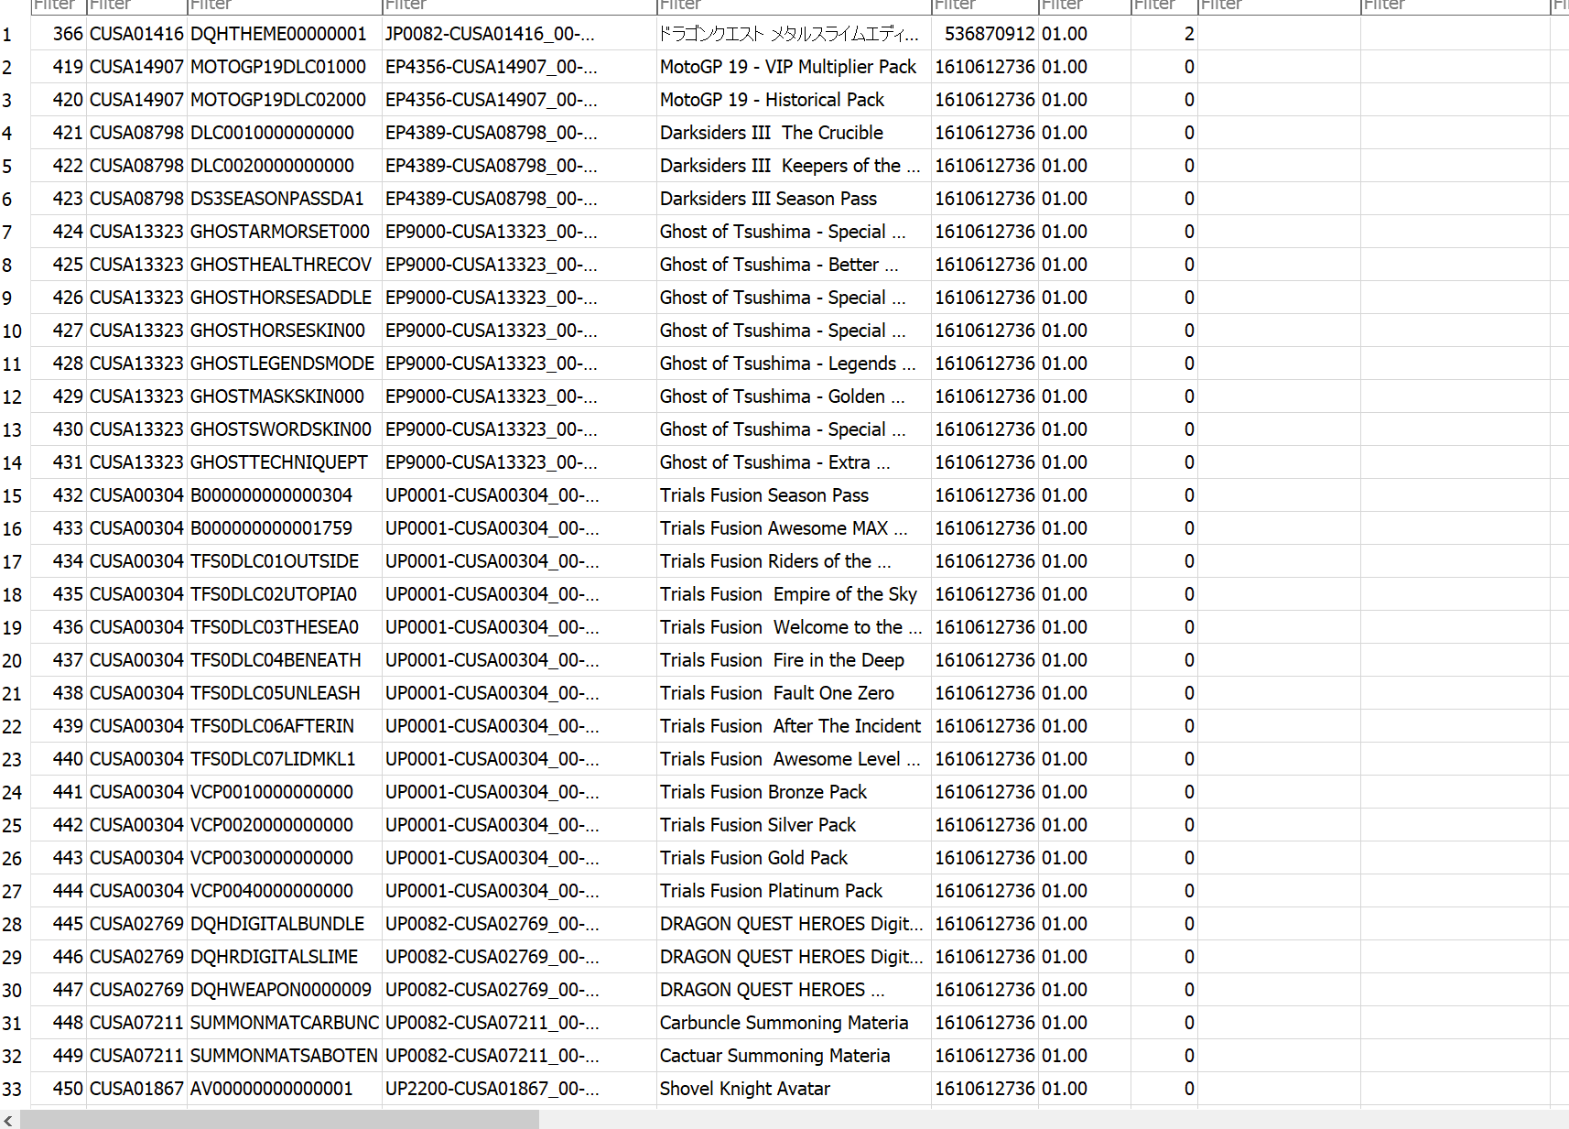The image size is (1569, 1129).
Task: Click MotoGP 19 - VIP Multiplier Pack
Action: (x=794, y=67)
